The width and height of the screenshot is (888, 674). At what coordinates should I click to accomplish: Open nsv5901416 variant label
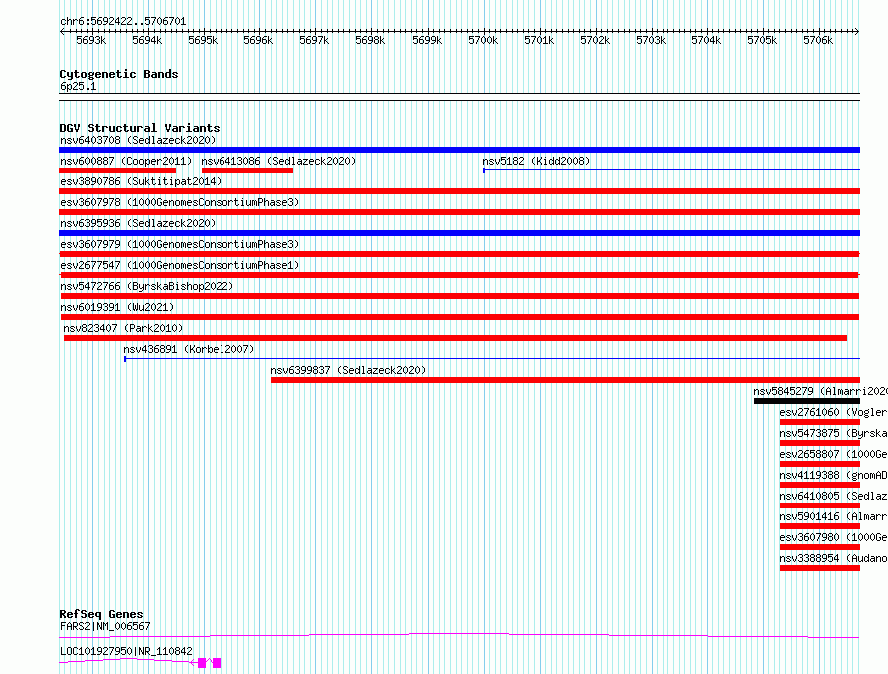click(x=833, y=516)
